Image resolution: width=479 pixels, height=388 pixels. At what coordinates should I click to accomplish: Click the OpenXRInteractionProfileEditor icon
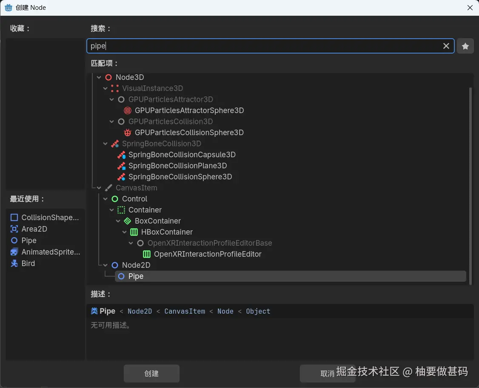147,254
